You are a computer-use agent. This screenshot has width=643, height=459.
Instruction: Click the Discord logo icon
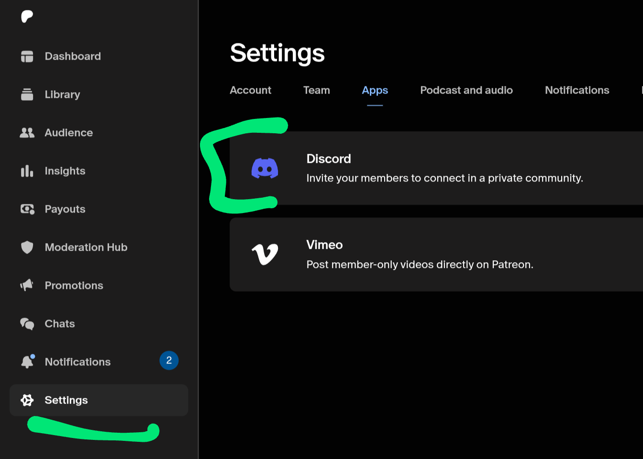(265, 168)
